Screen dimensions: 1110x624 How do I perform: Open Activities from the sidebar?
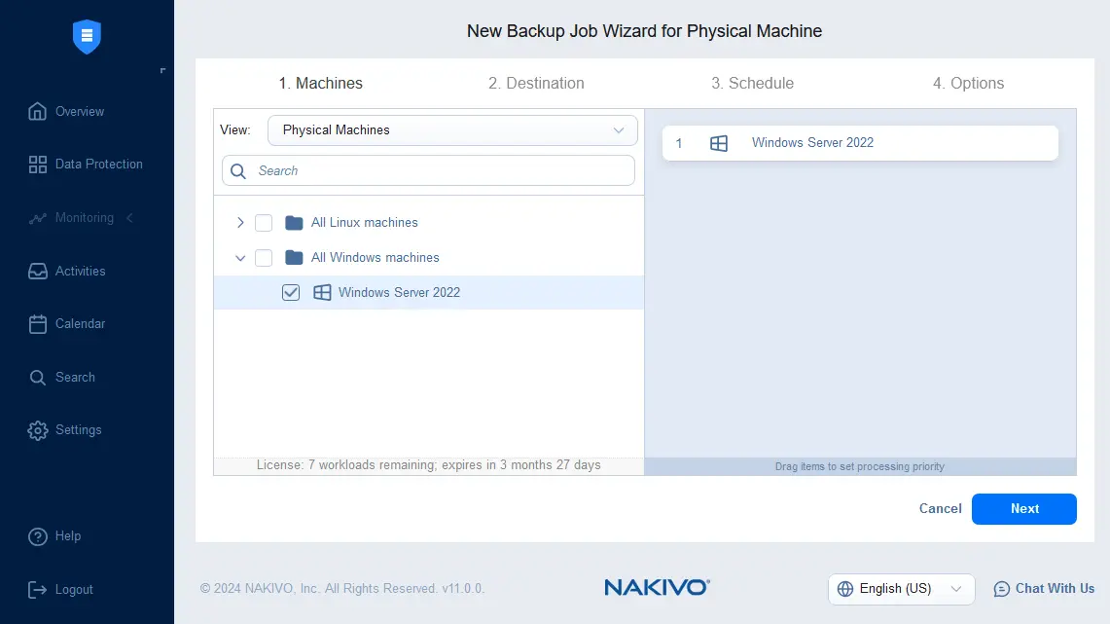point(80,272)
